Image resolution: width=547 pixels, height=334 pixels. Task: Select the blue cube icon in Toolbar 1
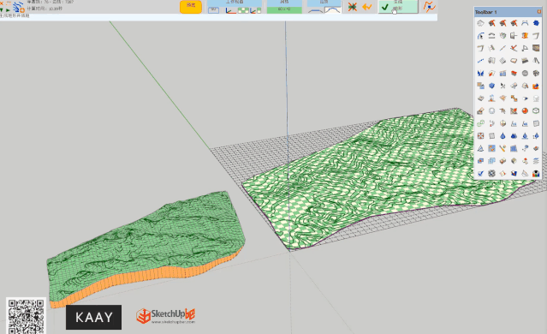click(x=491, y=86)
